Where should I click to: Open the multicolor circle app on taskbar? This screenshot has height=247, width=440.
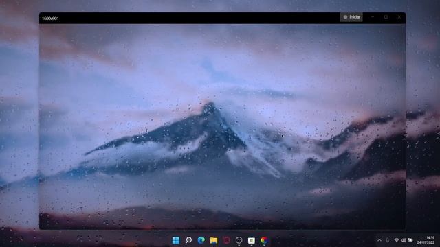264,240
